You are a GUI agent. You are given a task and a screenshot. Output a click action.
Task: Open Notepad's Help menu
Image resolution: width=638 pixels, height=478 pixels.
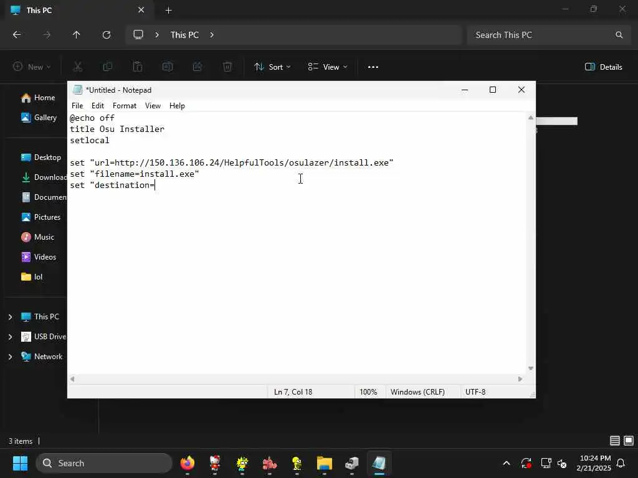coord(177,106)
